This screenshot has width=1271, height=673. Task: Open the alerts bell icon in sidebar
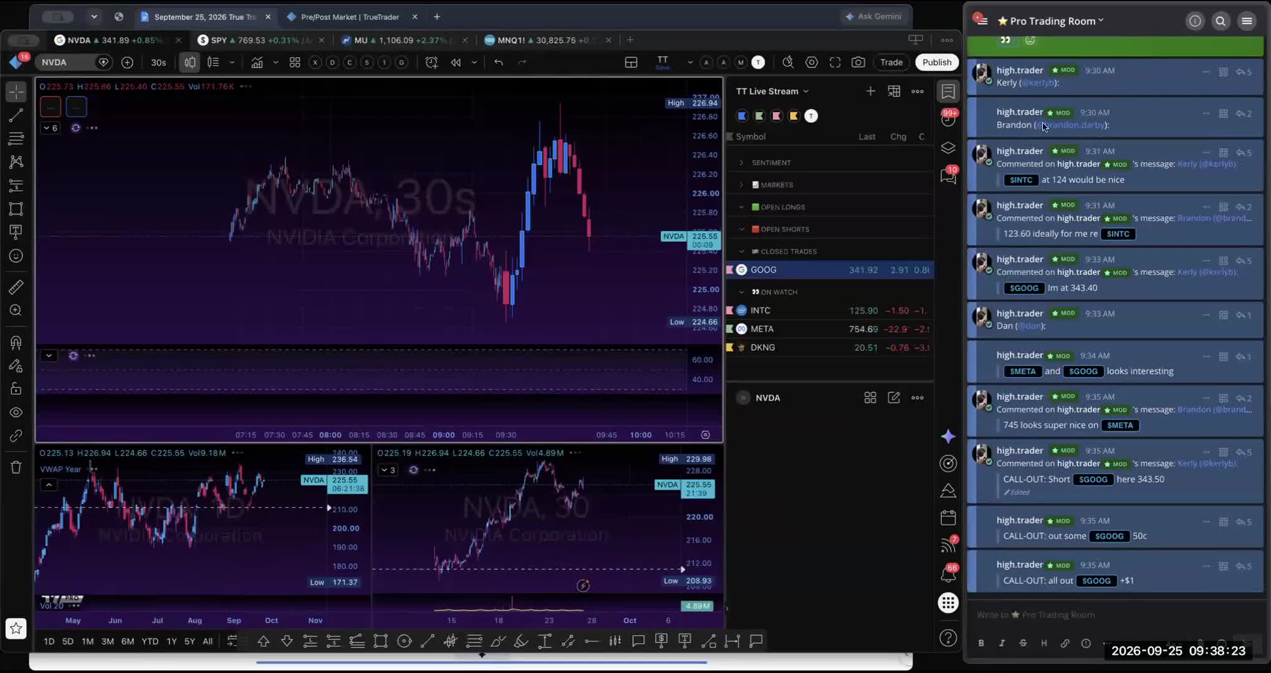(948, 573)
